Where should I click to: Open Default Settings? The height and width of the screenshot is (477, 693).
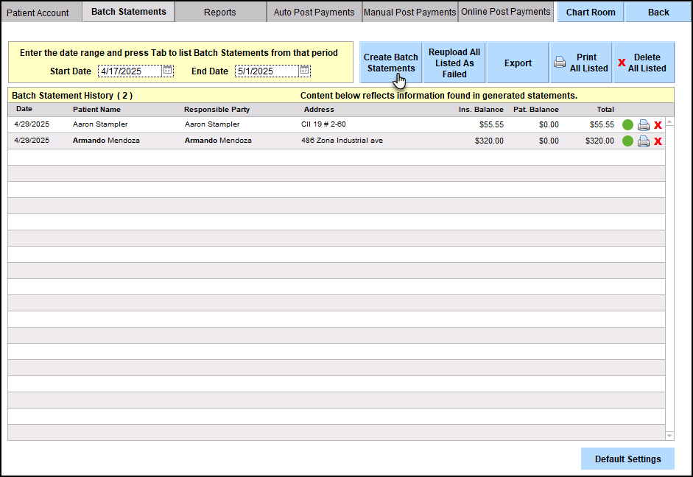pyautogui.click(x=627, y=459)
